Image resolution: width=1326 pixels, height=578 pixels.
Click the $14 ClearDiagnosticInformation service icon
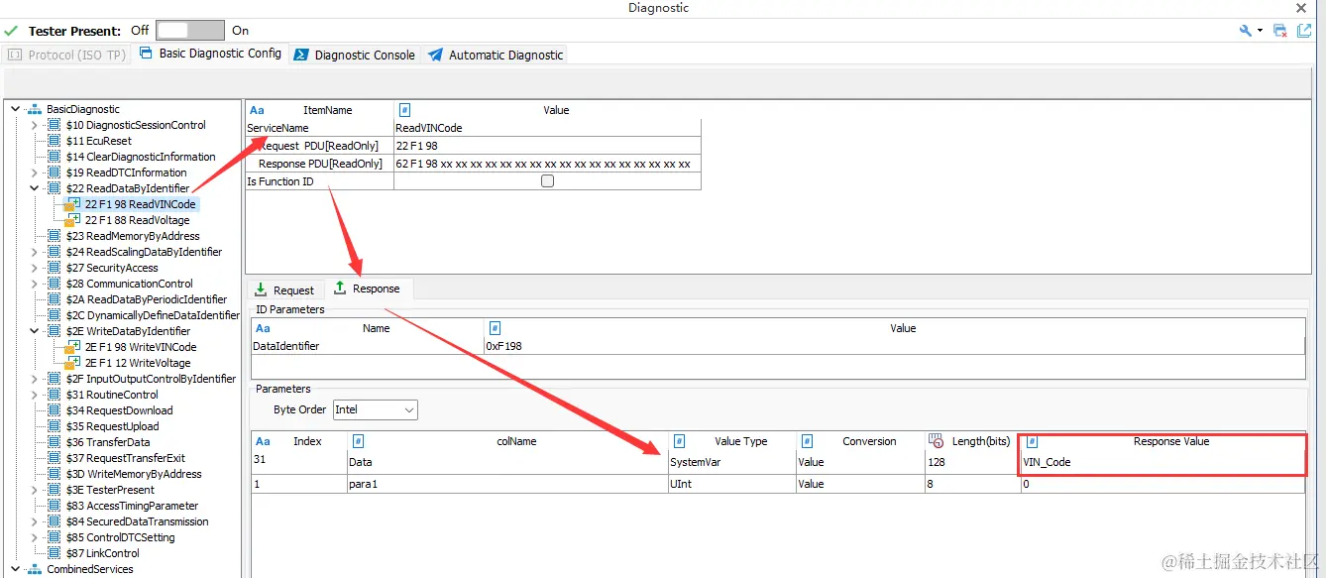(54, 157)
